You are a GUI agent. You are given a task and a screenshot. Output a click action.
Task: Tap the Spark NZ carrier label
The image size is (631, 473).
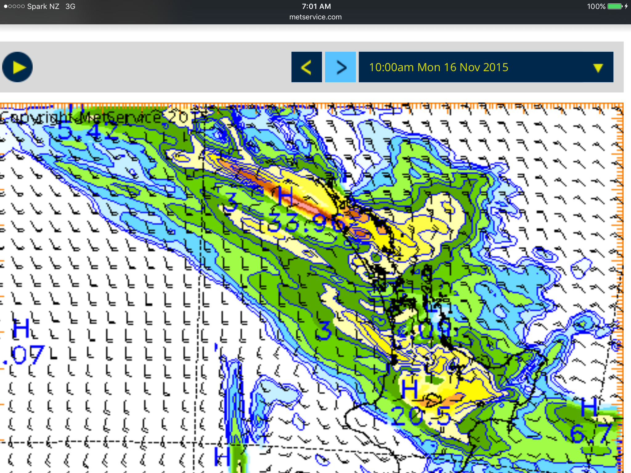click(x=43, y=6)
